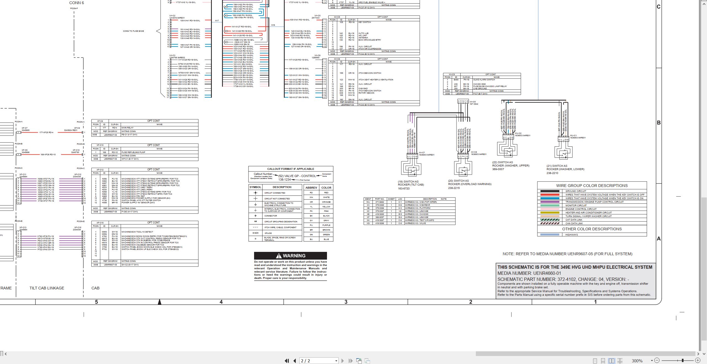Click 'MAIN RELAY' in XF-C8 table
The width and height of the screenshot is (707, 364).
click(127, 128)
